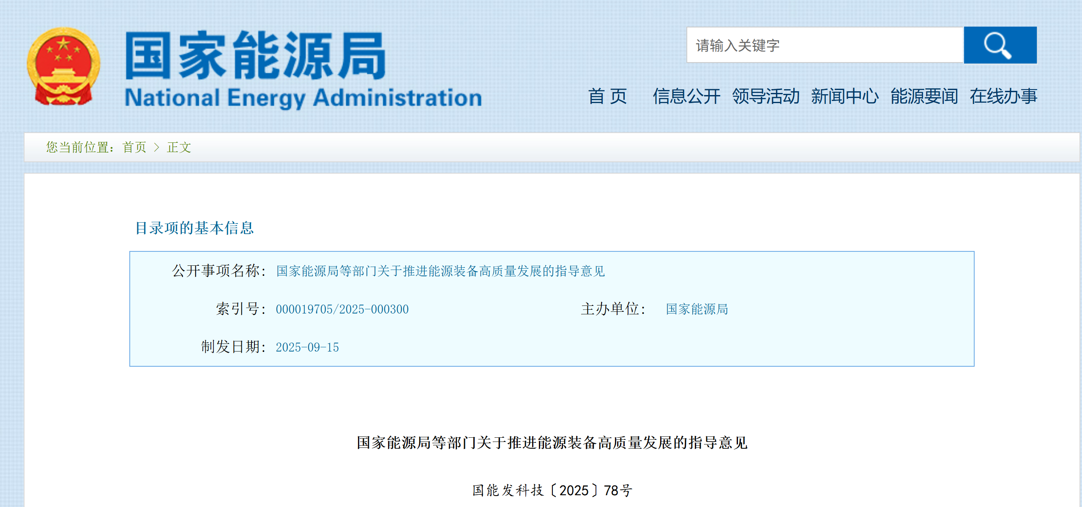Go to 领导活动 section
Screen dimensions: 1082x507
point(765,96)
